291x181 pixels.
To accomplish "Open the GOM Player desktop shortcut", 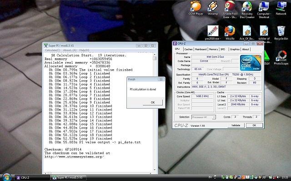I will coord(196,8).
